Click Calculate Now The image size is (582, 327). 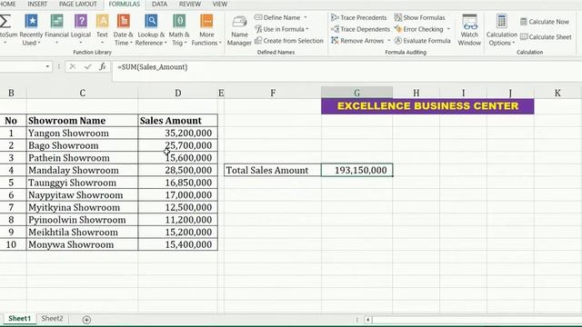[545, 22]
